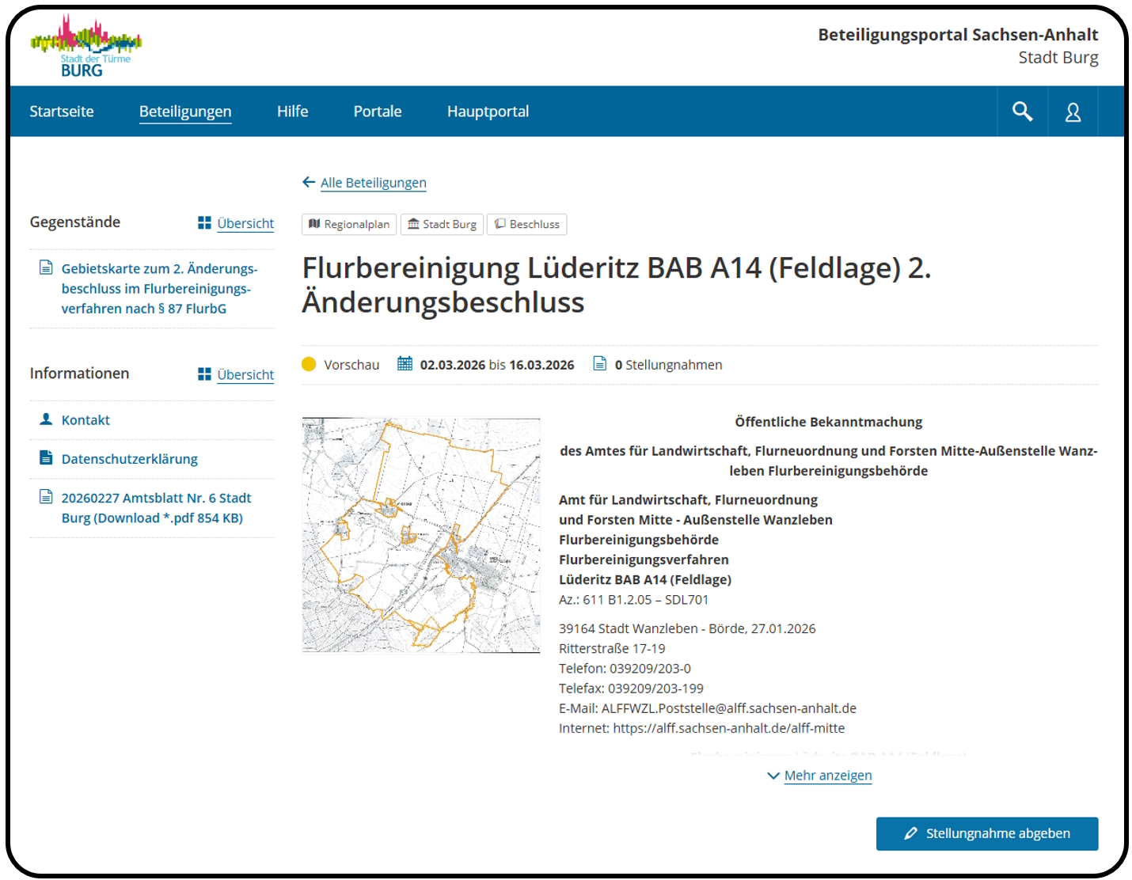Open the Portale navigation menu
Viewport: 1132px width, 880px height.
coord(378,112)
